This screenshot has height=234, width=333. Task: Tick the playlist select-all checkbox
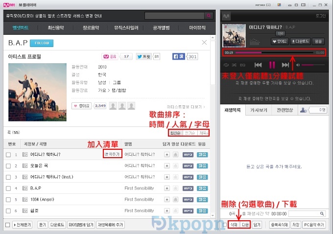pos(224,225)
